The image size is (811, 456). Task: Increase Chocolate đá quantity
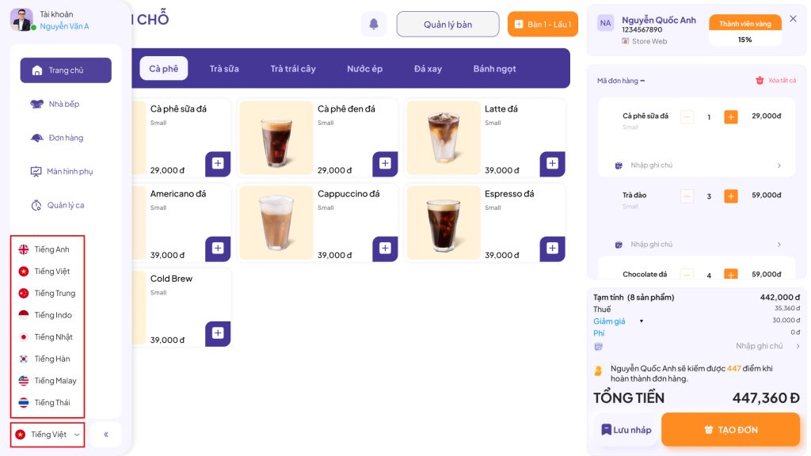pyautogui.click(x=731, y=275)
